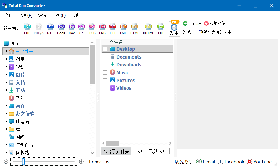
Task: Open the 文件 menu
Action: pyautogui.click(x=9, y=15)
